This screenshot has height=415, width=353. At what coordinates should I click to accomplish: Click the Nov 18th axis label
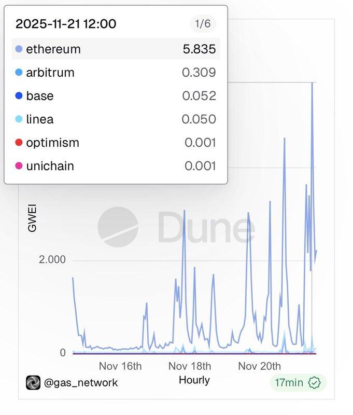[190, 366]
